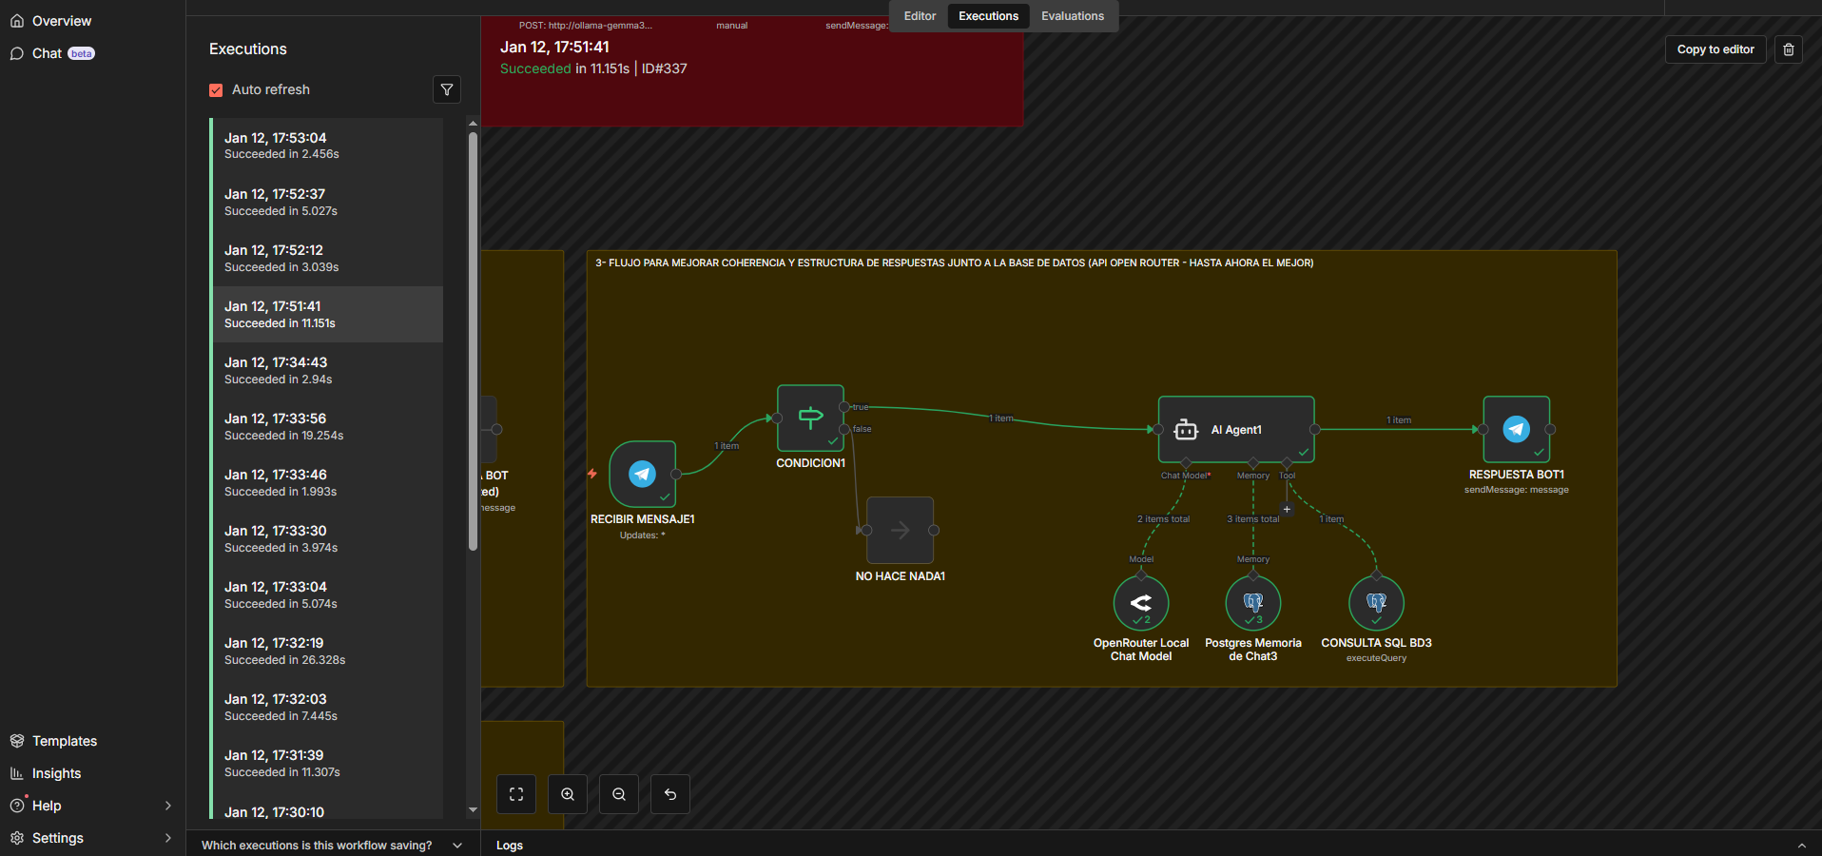Fit workflow to view icon
The height and width of the screenshot is (856, 1822).
(516, 794)
